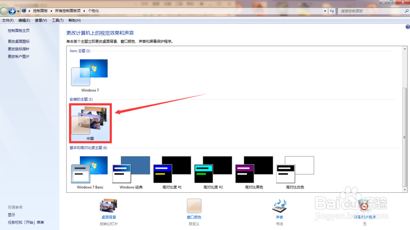Choose the 高对比度 #2 theme

click(x=213, y=173)
